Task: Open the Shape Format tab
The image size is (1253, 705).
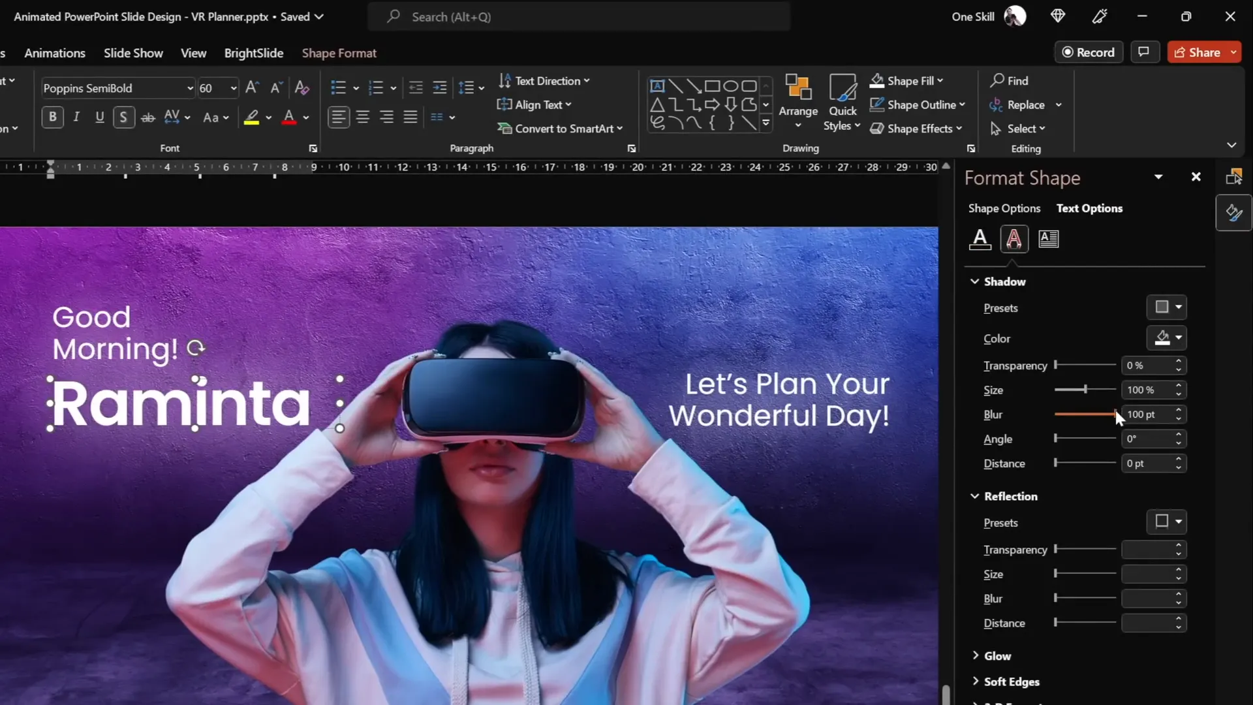Action: point(339,53)
